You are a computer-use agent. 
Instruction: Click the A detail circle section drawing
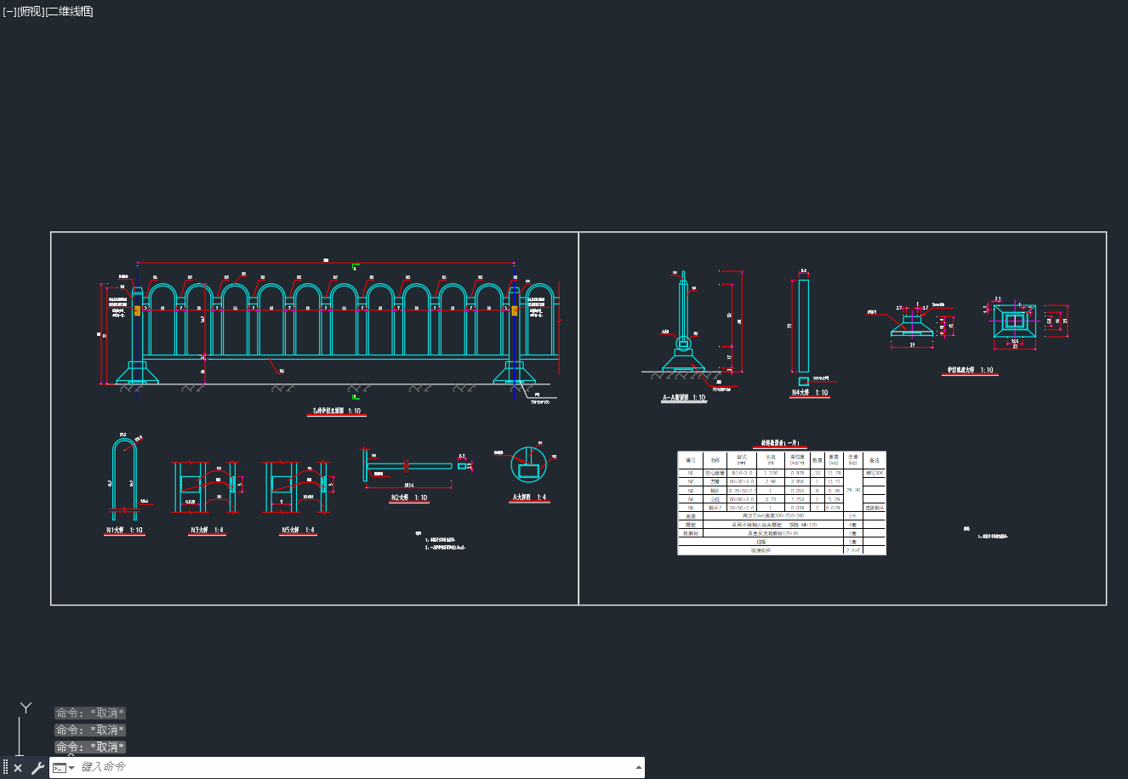[x=529, y=464]
